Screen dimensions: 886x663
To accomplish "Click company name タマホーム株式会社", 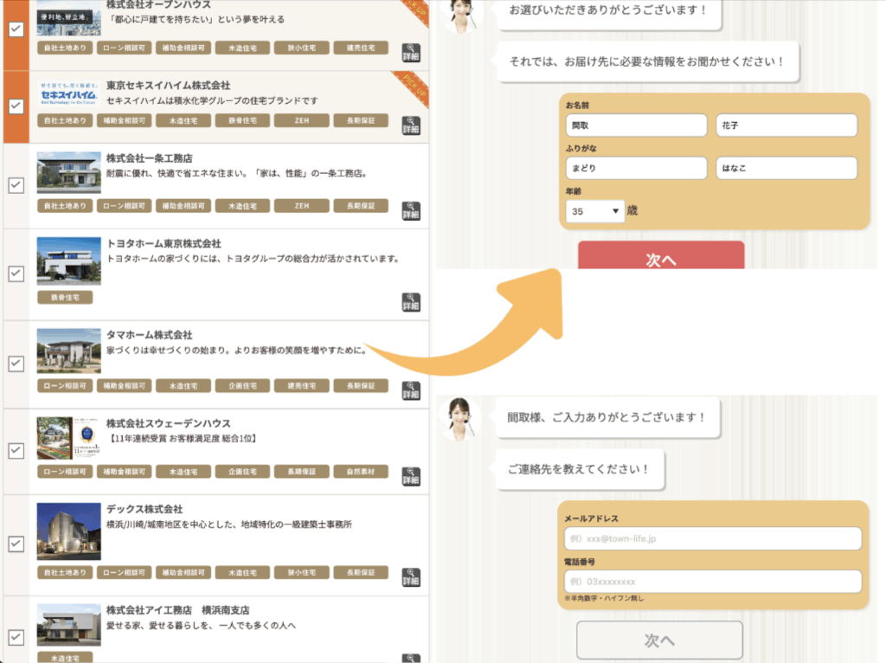I will 149,335.
